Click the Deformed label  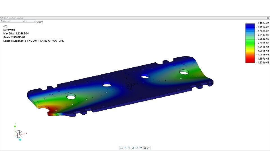coord(9,30)
